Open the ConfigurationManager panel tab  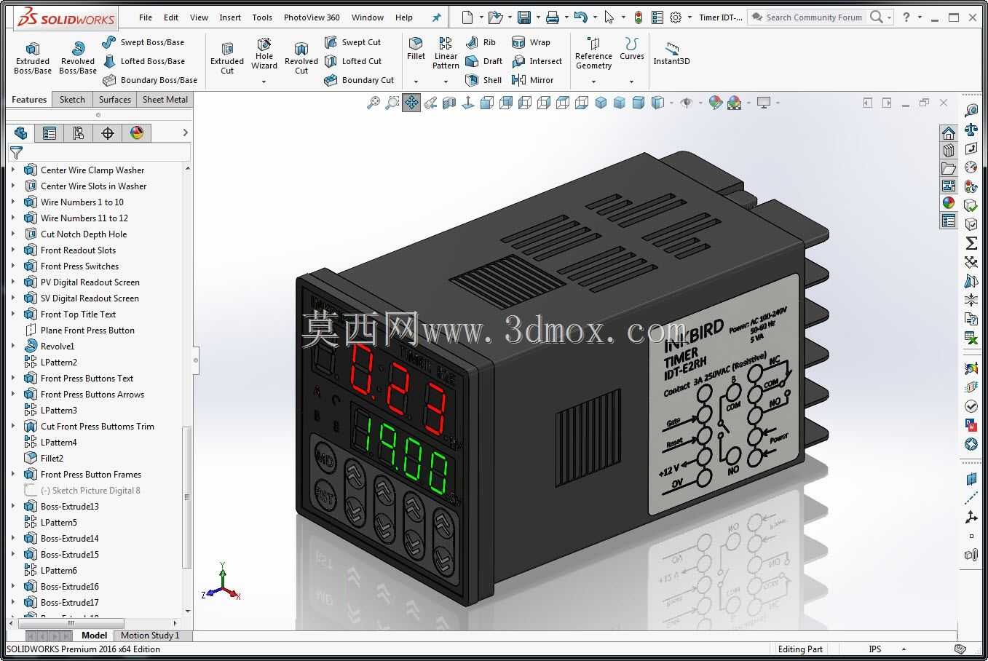pos(79,133)
